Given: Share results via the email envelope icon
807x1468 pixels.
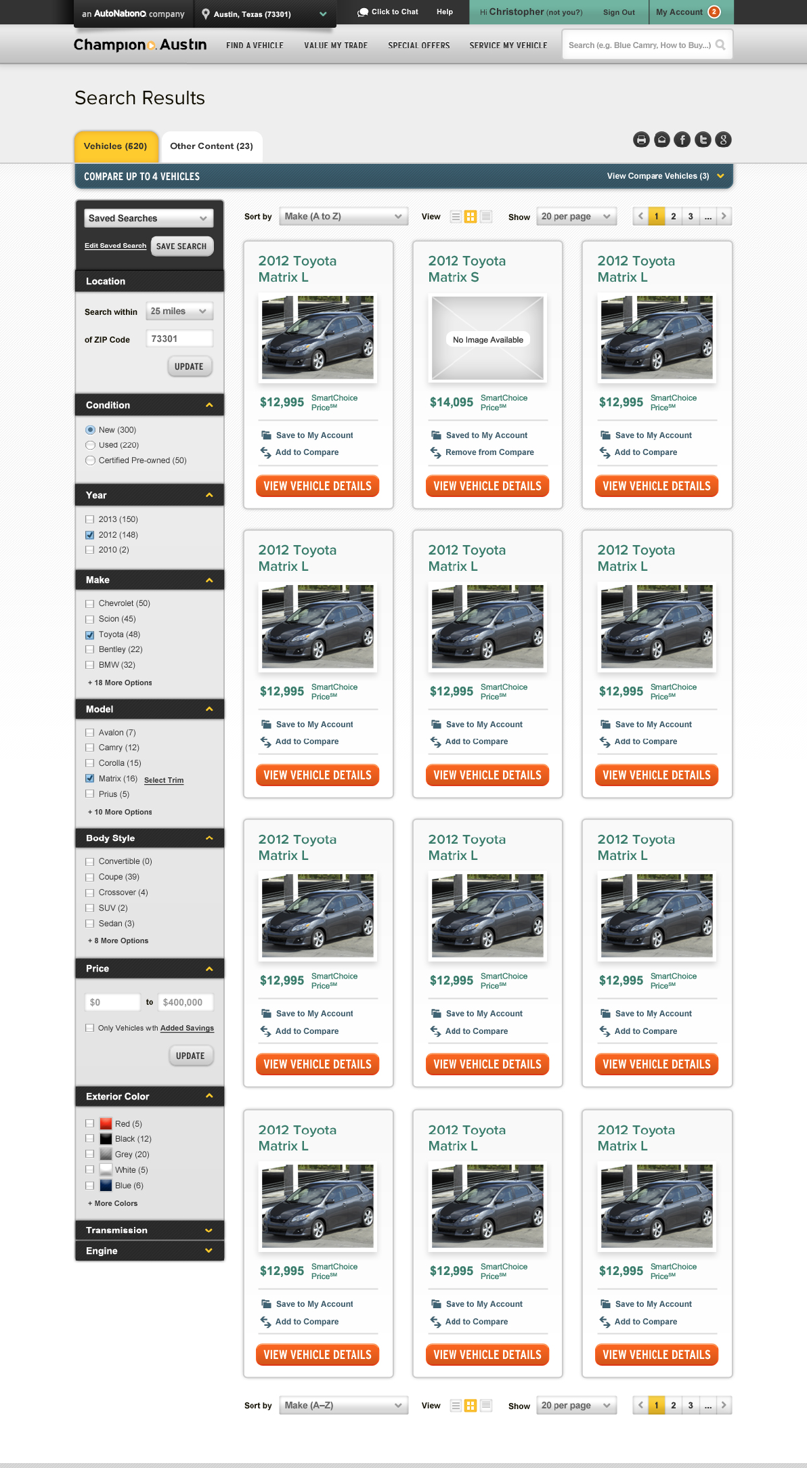Looking at the screenshot, I should [x=662, y=139].
